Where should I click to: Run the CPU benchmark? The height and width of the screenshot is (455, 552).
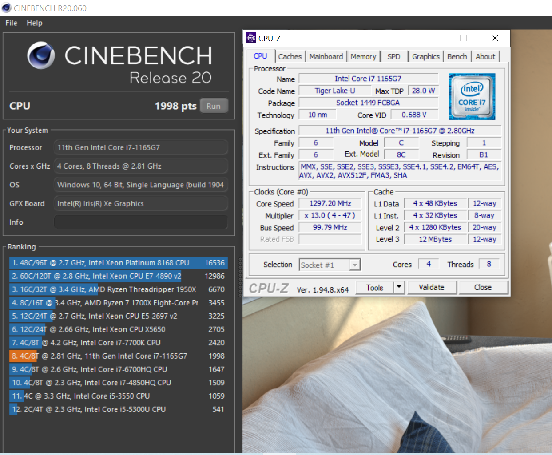[214, 106]
